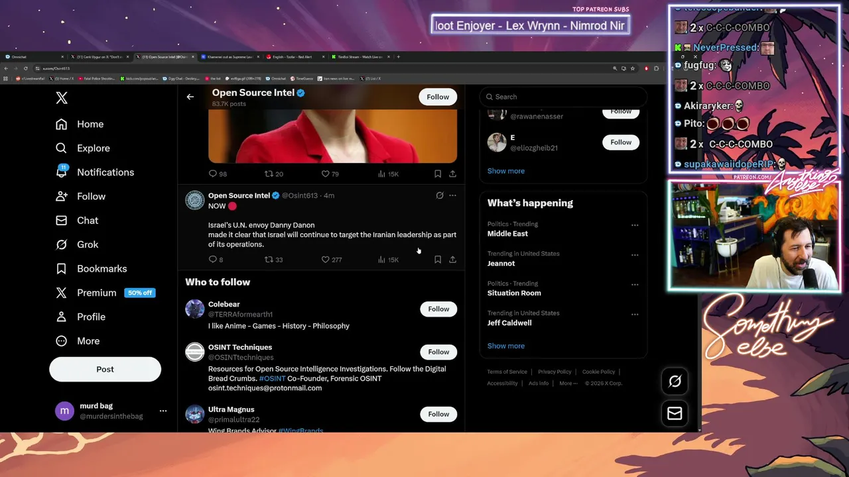Open the floating Grok button

coord(675,381)
